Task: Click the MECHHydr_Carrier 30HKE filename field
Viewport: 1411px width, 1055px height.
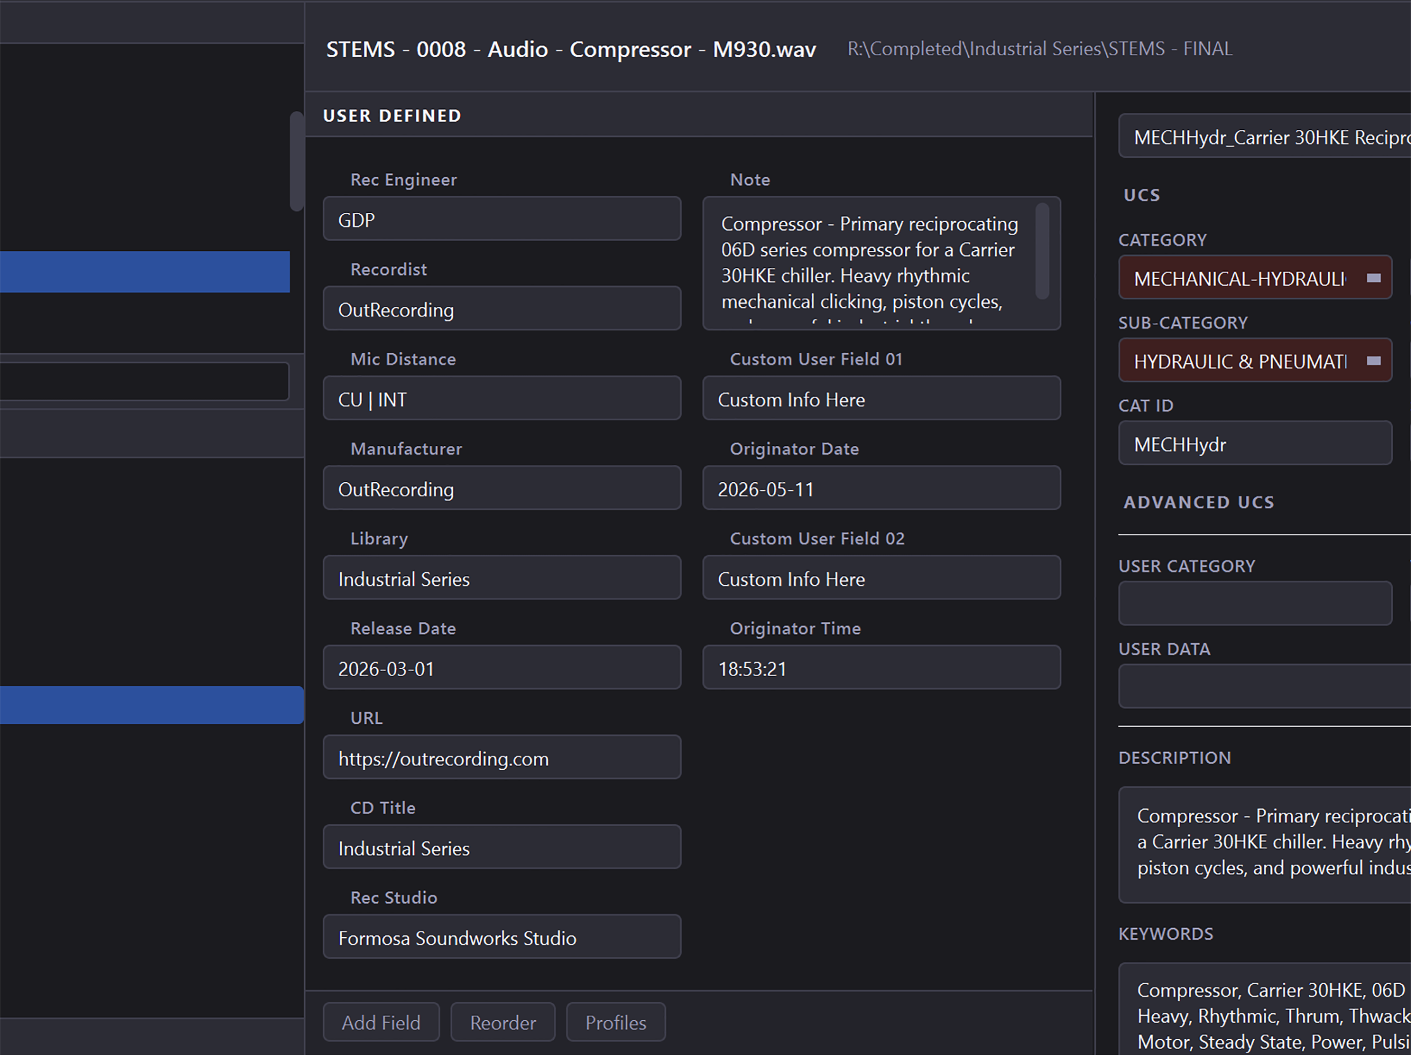Action: pos(1265,136)
